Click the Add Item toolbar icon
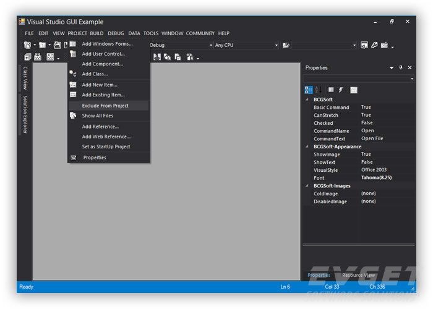The height and width of the screenshot is (309, 433). (42, 45)
